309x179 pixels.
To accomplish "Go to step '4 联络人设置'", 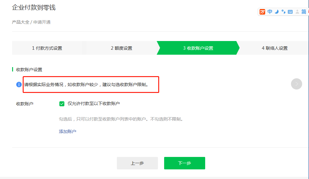I will 274,48.
